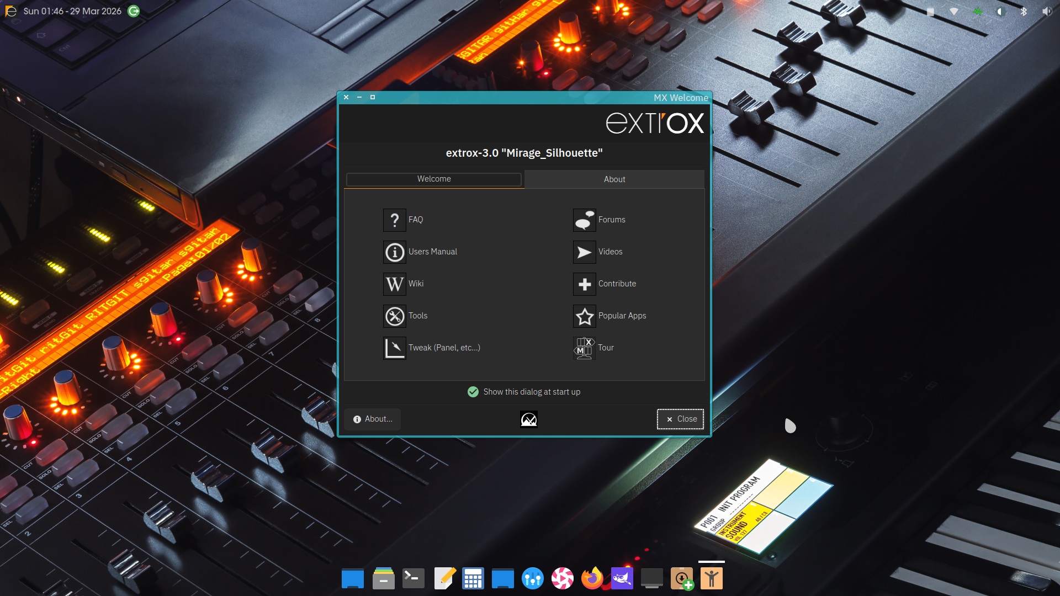This screenshot has height=596, width=1060.
Task: Toggle Bluetooth tray icon
Action: (1023, 12)
